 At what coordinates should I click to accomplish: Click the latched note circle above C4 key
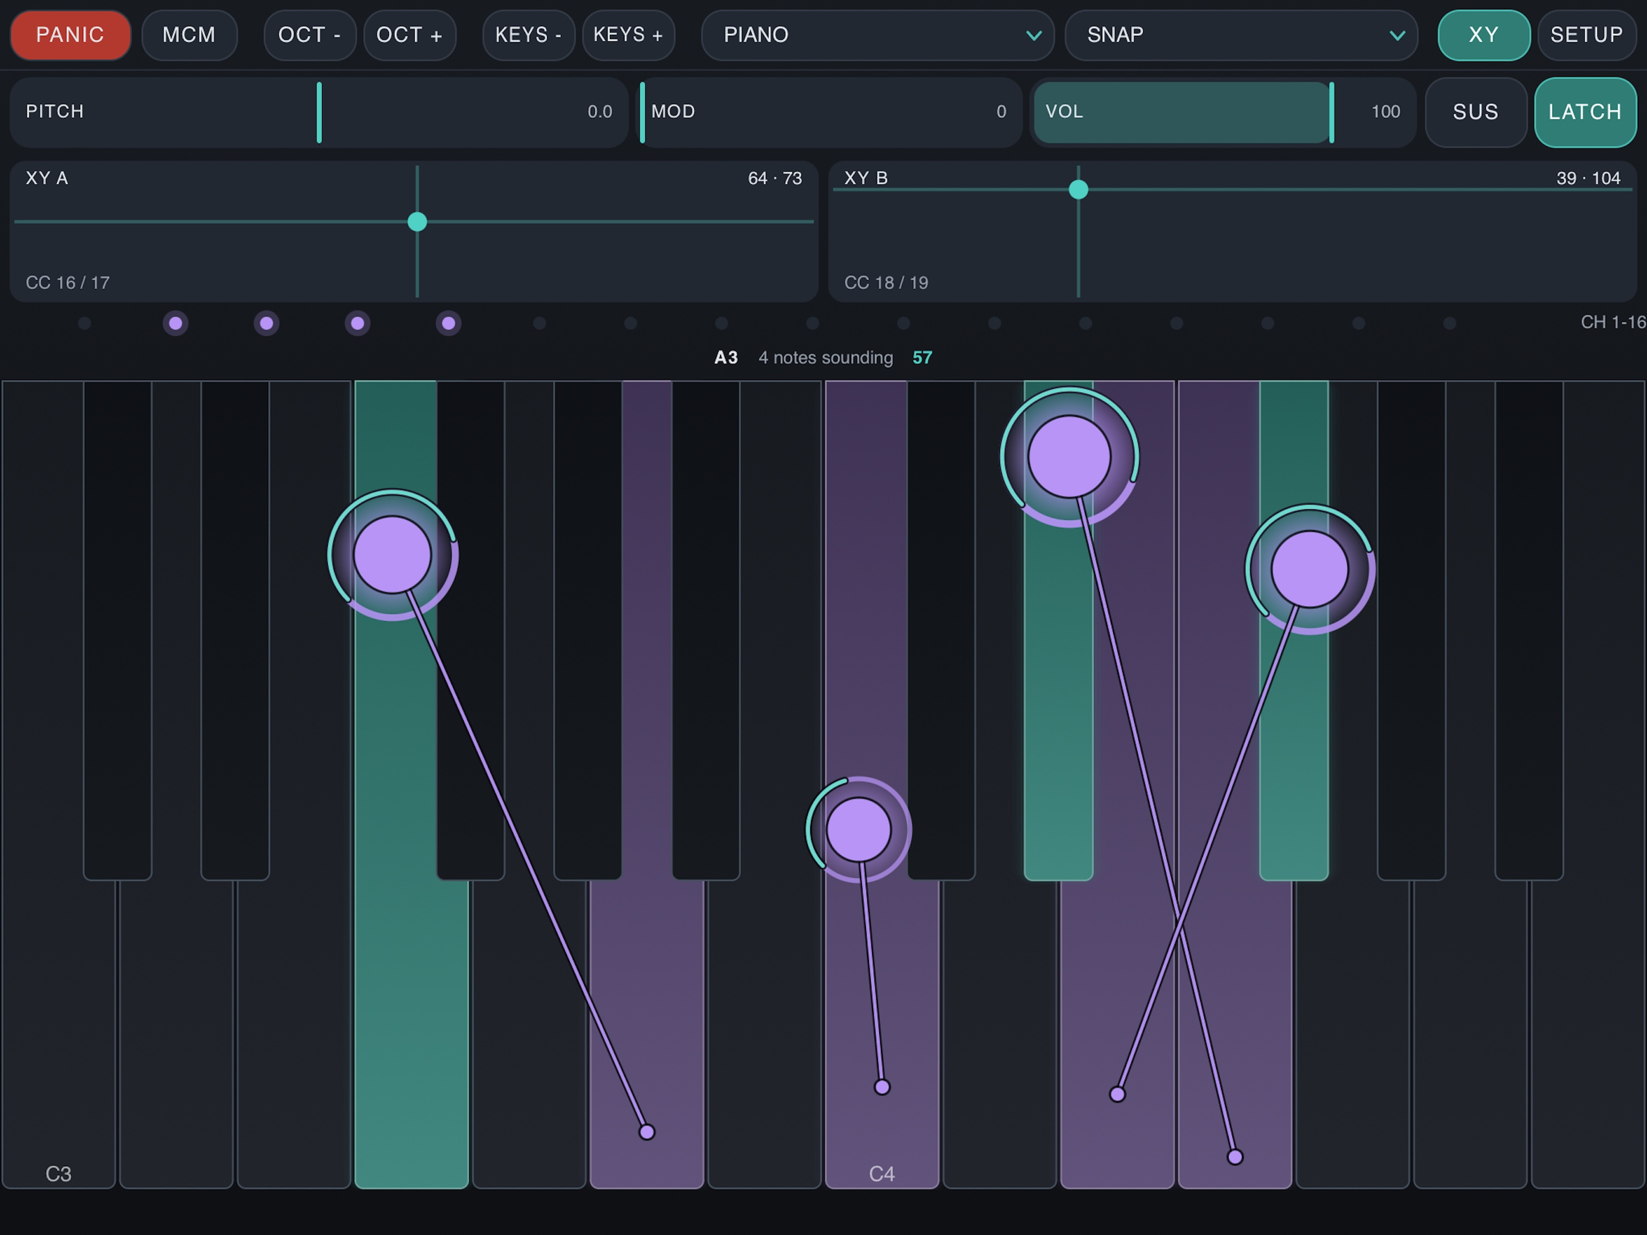[x=858, y=829]
